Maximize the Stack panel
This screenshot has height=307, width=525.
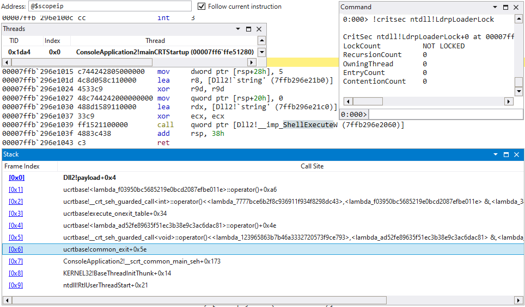[506, 154]
